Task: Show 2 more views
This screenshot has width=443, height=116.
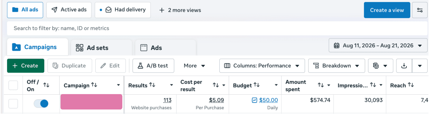Action: pyautogui.click(x=180, y=10)
